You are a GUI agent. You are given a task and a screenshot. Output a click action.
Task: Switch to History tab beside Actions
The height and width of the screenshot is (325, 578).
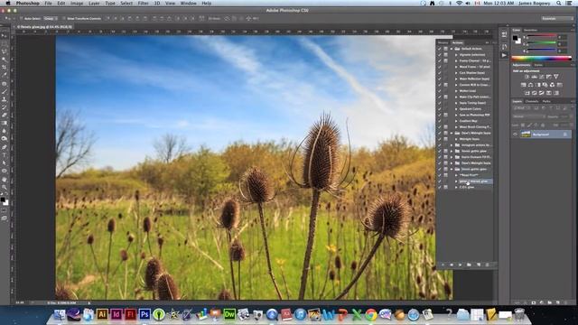coord(443,42)
